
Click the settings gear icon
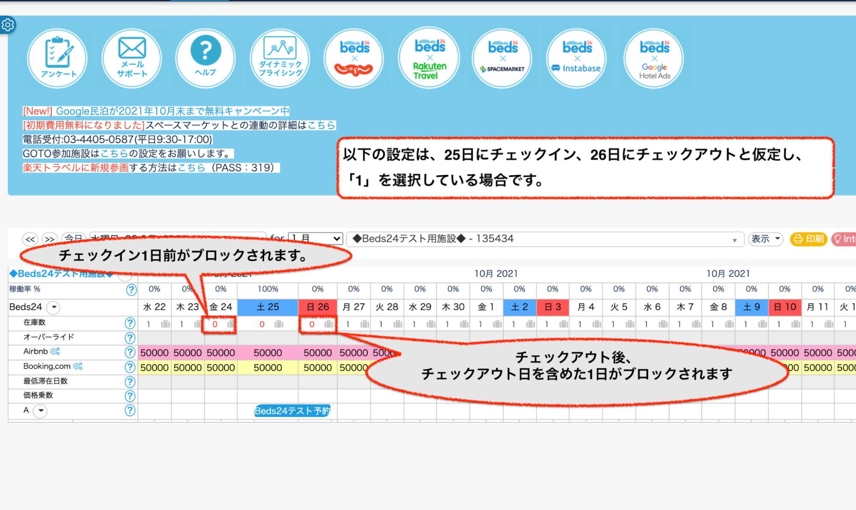8,25
